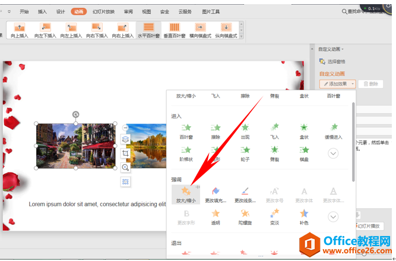This screenshot has height=261, width=396.
Task: Expand the transition gallery's more arrow
Action: tap(241, 36)
